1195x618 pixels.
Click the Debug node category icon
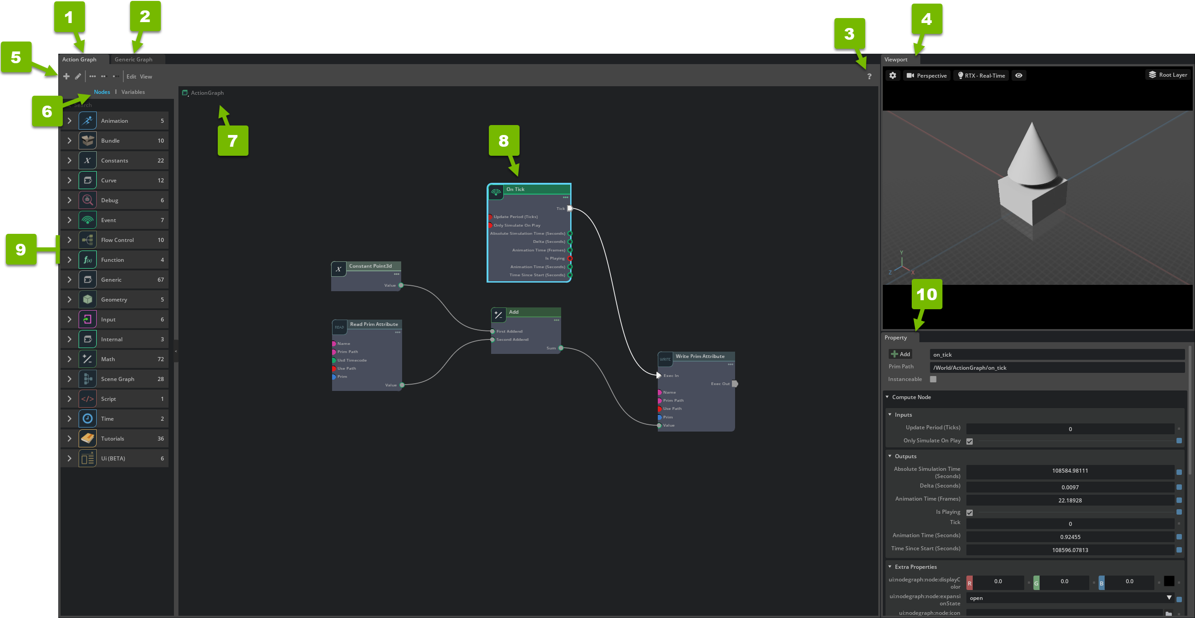[x=88, y=200]
